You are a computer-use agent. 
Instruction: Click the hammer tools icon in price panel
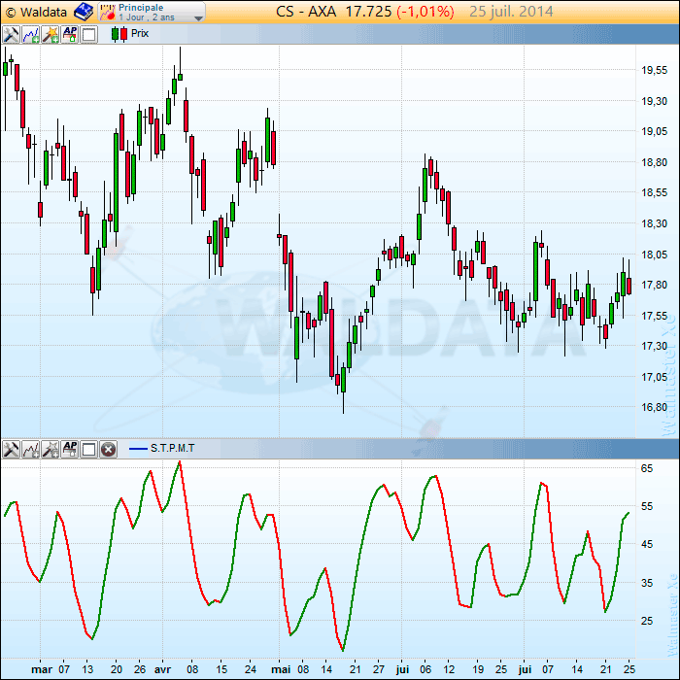[x=11, y=34]
